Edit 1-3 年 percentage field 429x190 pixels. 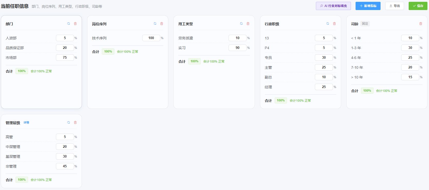pos(410,48)
